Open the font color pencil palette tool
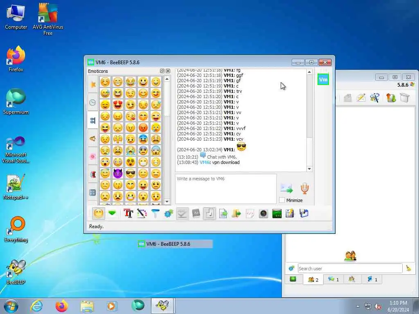 [x=142, y=213]
